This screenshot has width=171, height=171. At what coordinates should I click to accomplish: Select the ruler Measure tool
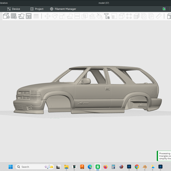click(x=159, y=16)
